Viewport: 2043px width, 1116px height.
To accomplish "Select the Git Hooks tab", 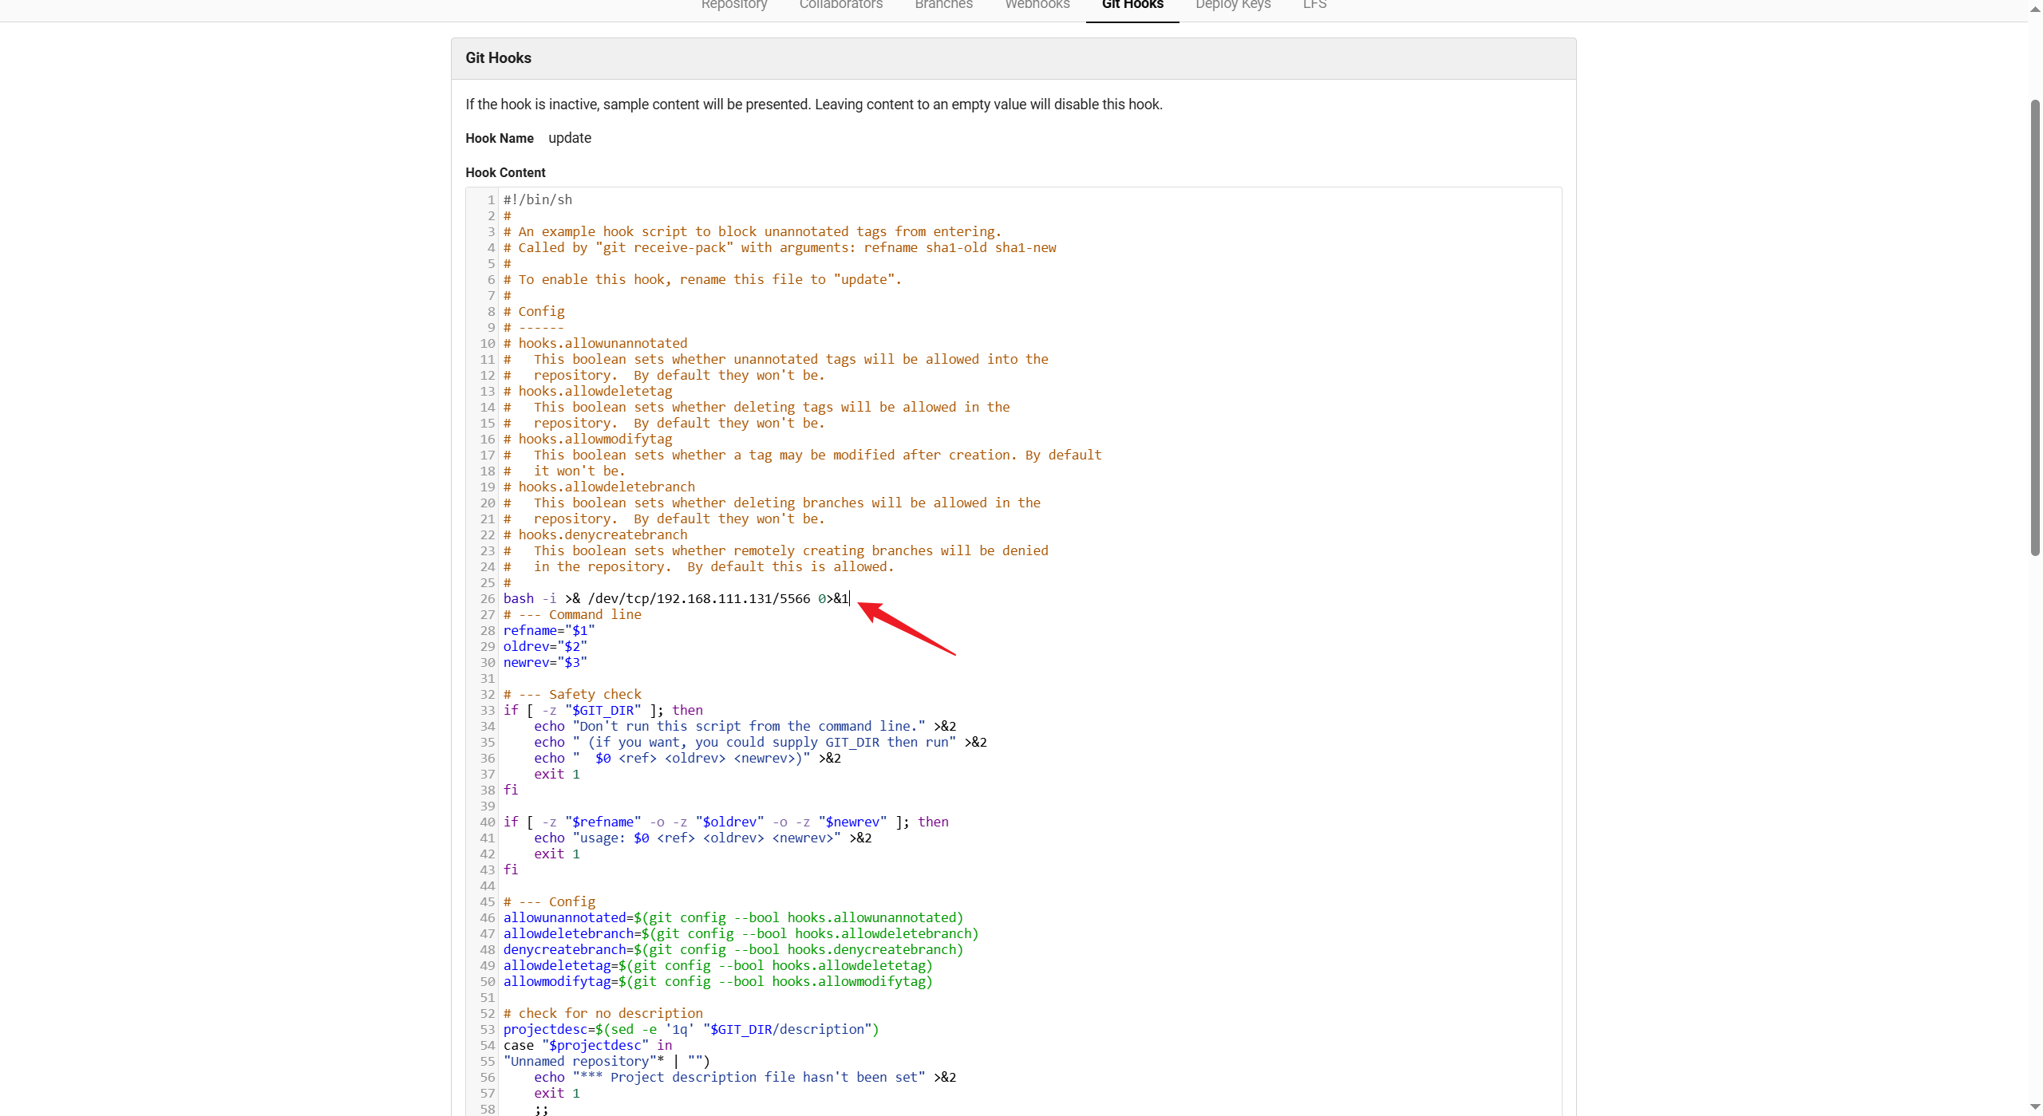I will [1132, 6].
